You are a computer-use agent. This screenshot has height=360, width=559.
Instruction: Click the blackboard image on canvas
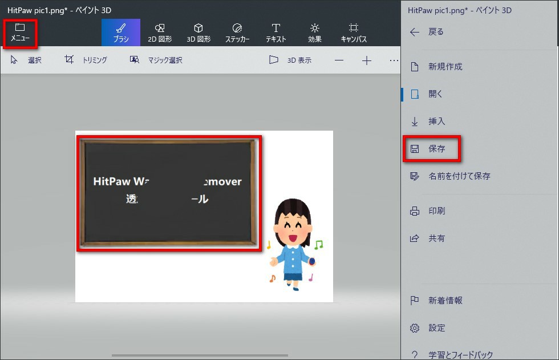point(169,193)
